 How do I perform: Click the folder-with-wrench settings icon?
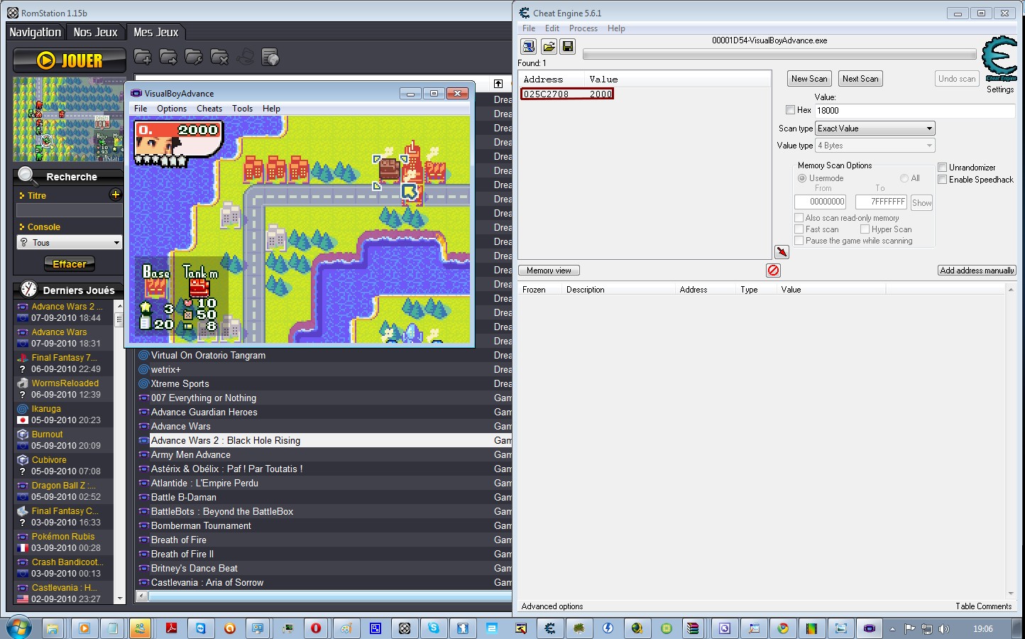[194, 57]
